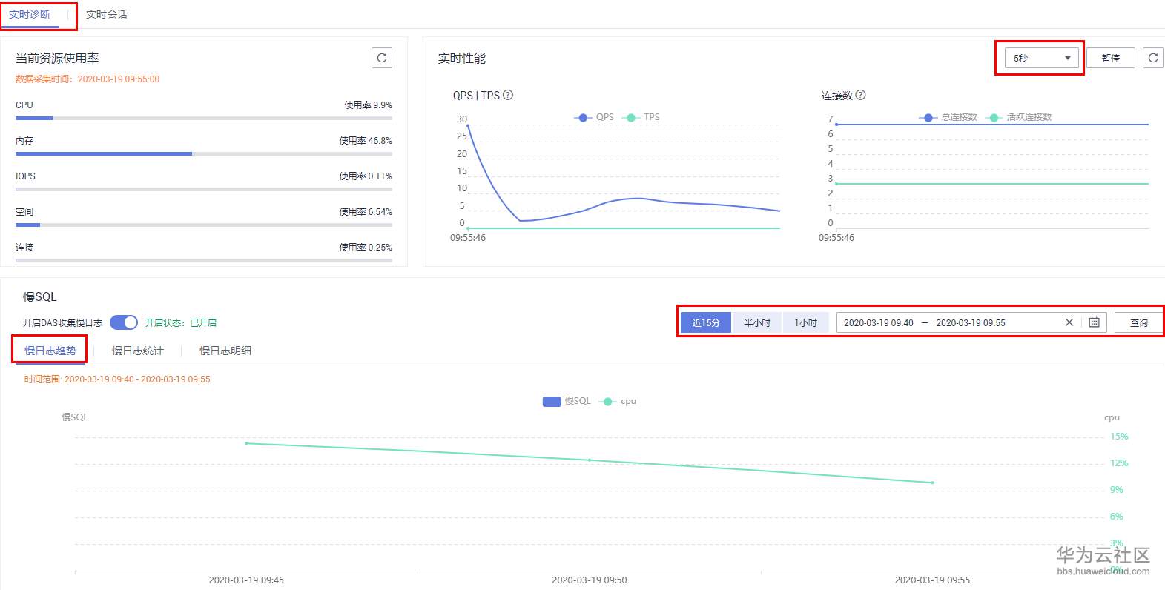Toggle QPS series in chart legend
The height and width of the screenshot is (590, 1165).
pos(595,117)
